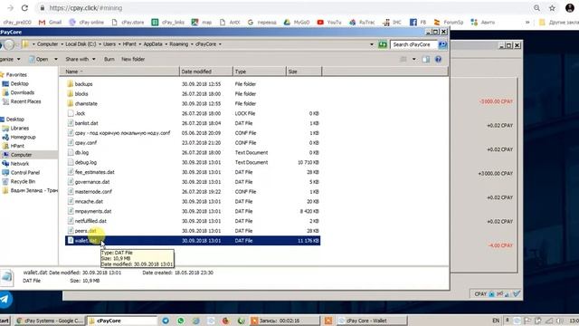Open the RuTrac bookmark
579x326 pixels.
coord(362,22)
